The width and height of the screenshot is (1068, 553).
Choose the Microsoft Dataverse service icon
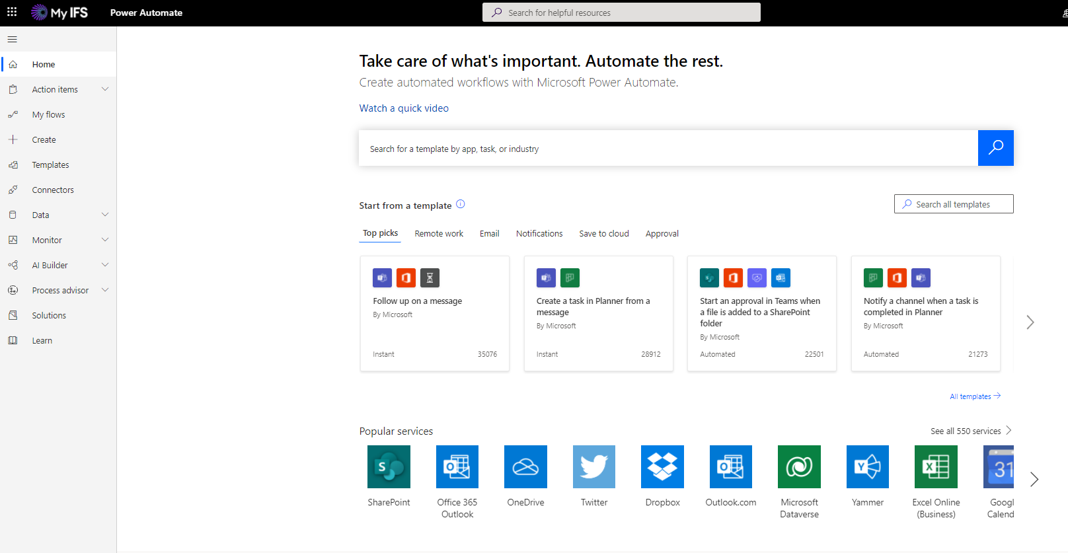tap(799, 467)
